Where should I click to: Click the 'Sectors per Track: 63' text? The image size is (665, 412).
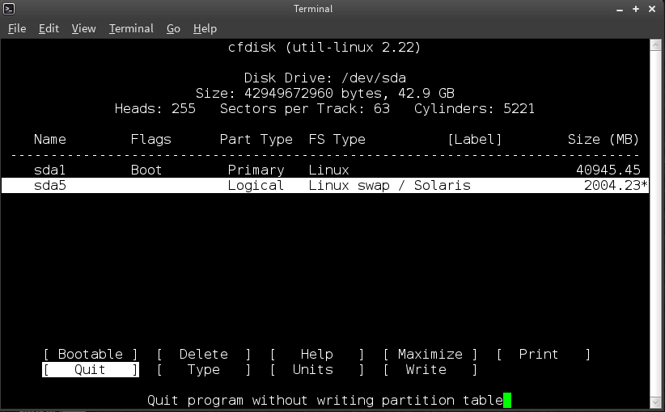click(x=304, y=109)
